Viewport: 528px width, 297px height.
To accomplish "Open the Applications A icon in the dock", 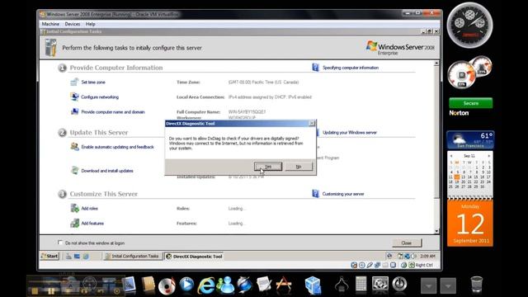I will pyautogui.click(x=284, y=285).
